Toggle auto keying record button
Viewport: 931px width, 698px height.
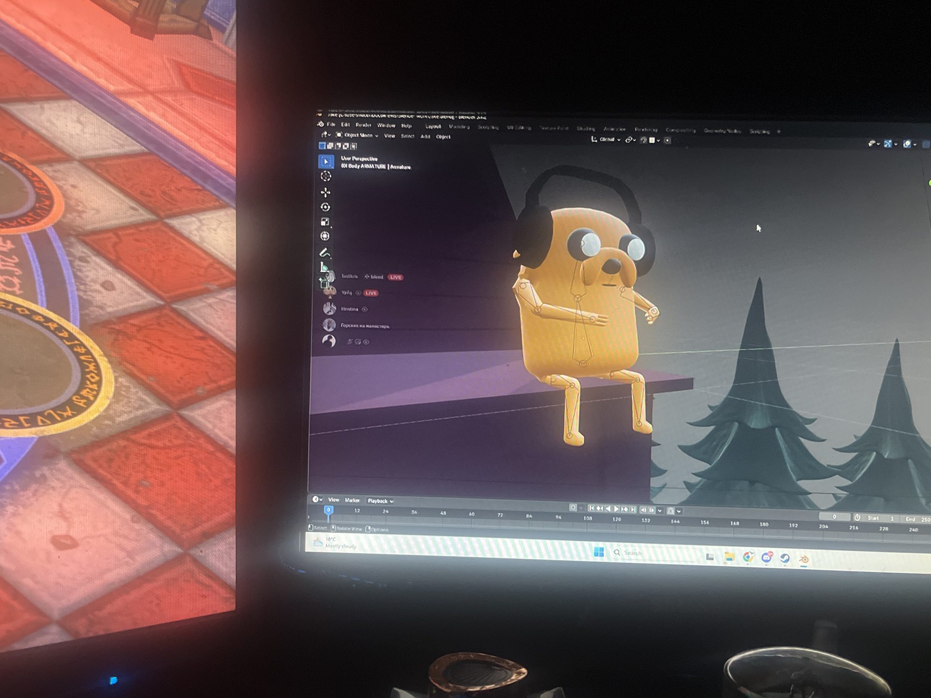(573, 508)
